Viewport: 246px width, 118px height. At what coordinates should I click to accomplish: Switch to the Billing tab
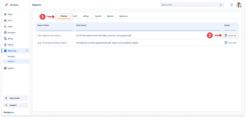(86, 16)
